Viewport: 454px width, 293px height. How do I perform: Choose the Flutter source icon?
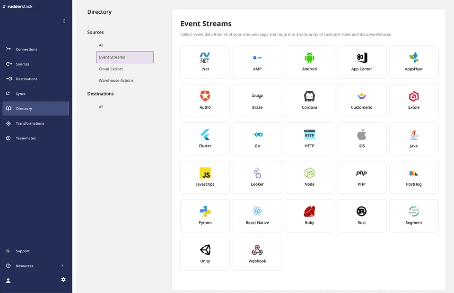(x=205, y=135)
